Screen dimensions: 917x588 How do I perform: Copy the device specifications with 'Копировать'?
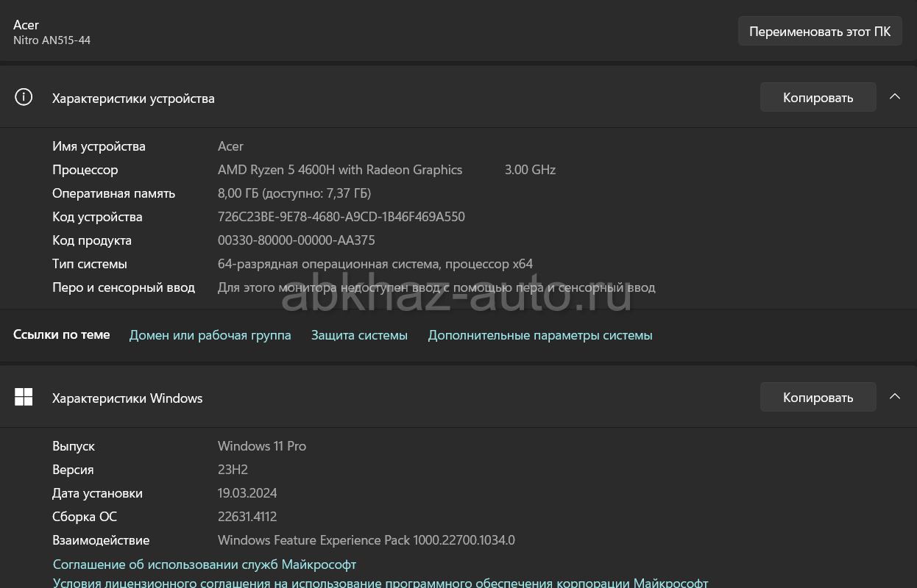pyautogui.click(x=818, y=98)
